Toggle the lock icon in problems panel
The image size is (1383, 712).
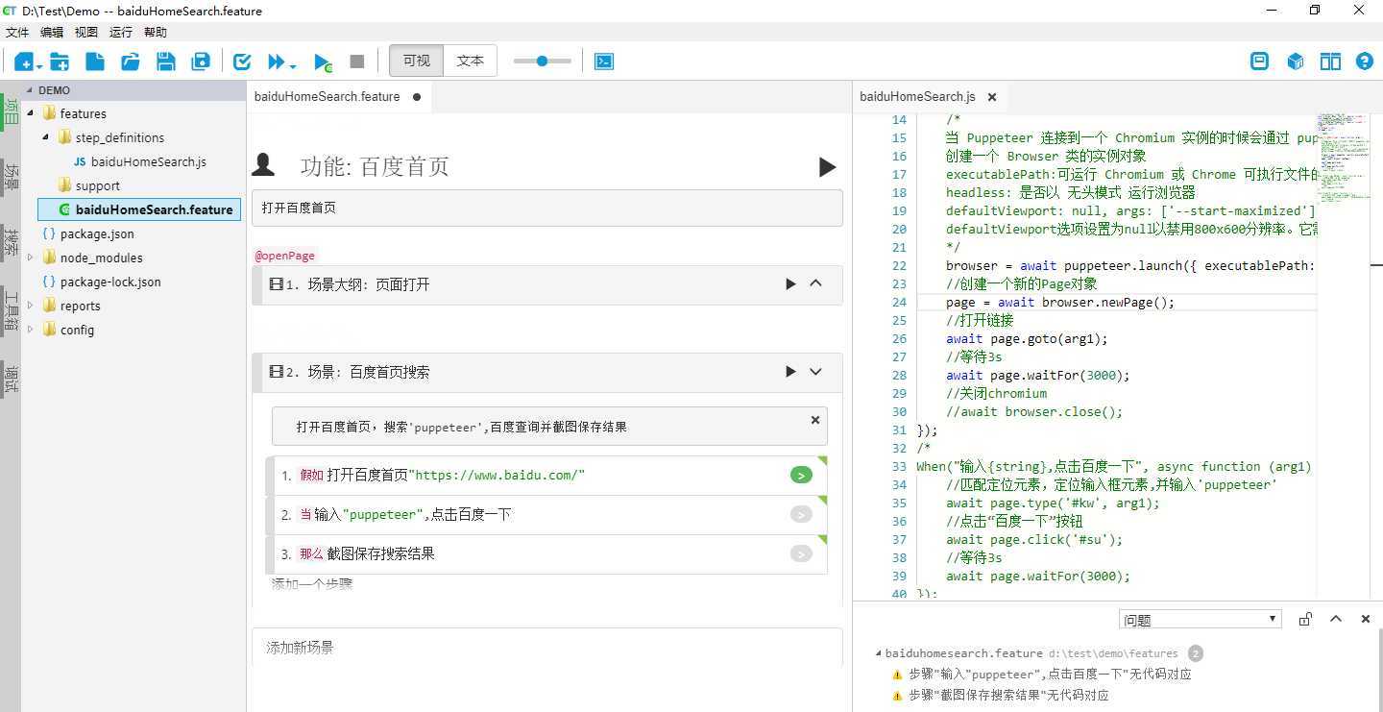[x=1305, y=619]
